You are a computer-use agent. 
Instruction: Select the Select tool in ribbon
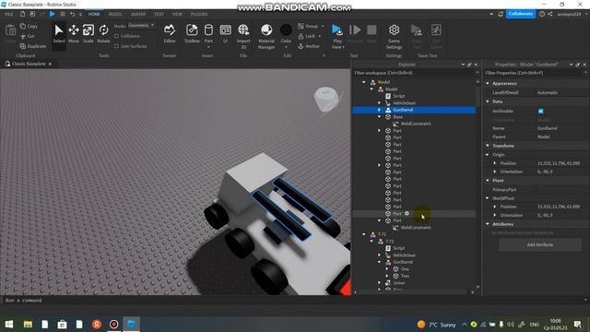click(59, 34)
